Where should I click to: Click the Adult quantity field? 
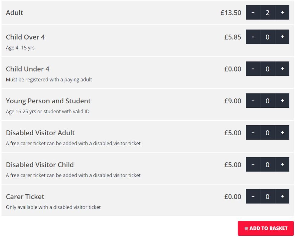coord(268,12)
